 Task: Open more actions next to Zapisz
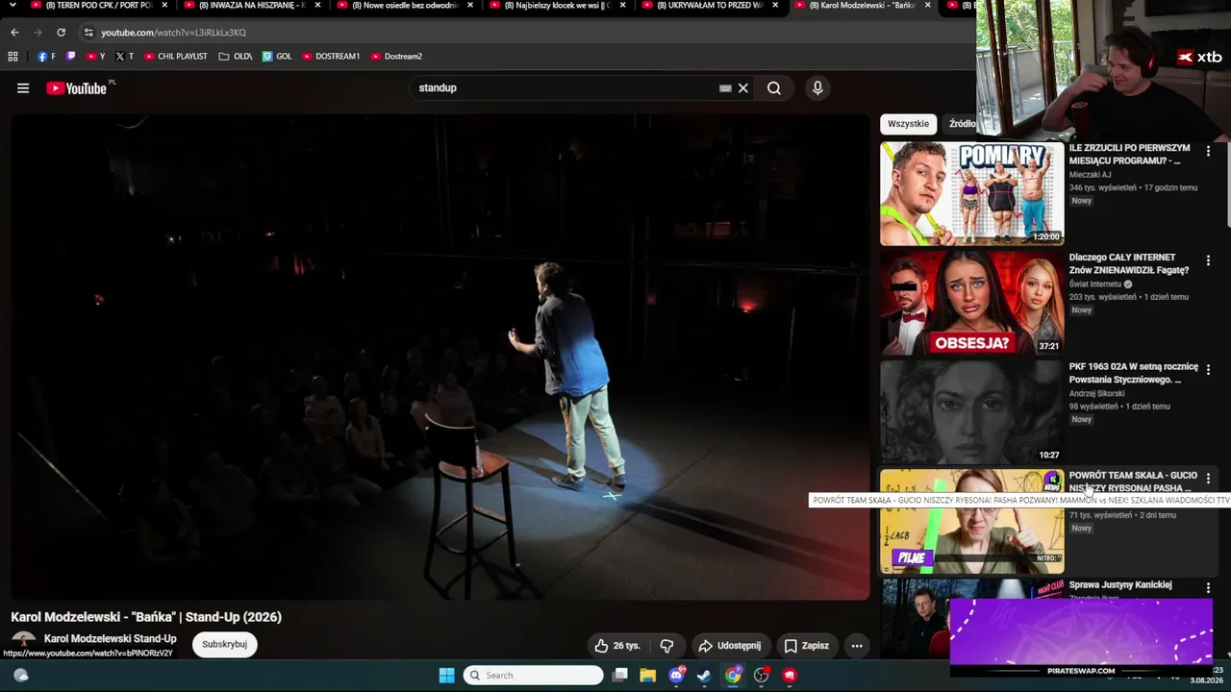pyautogui.click(x=857, y=646)
